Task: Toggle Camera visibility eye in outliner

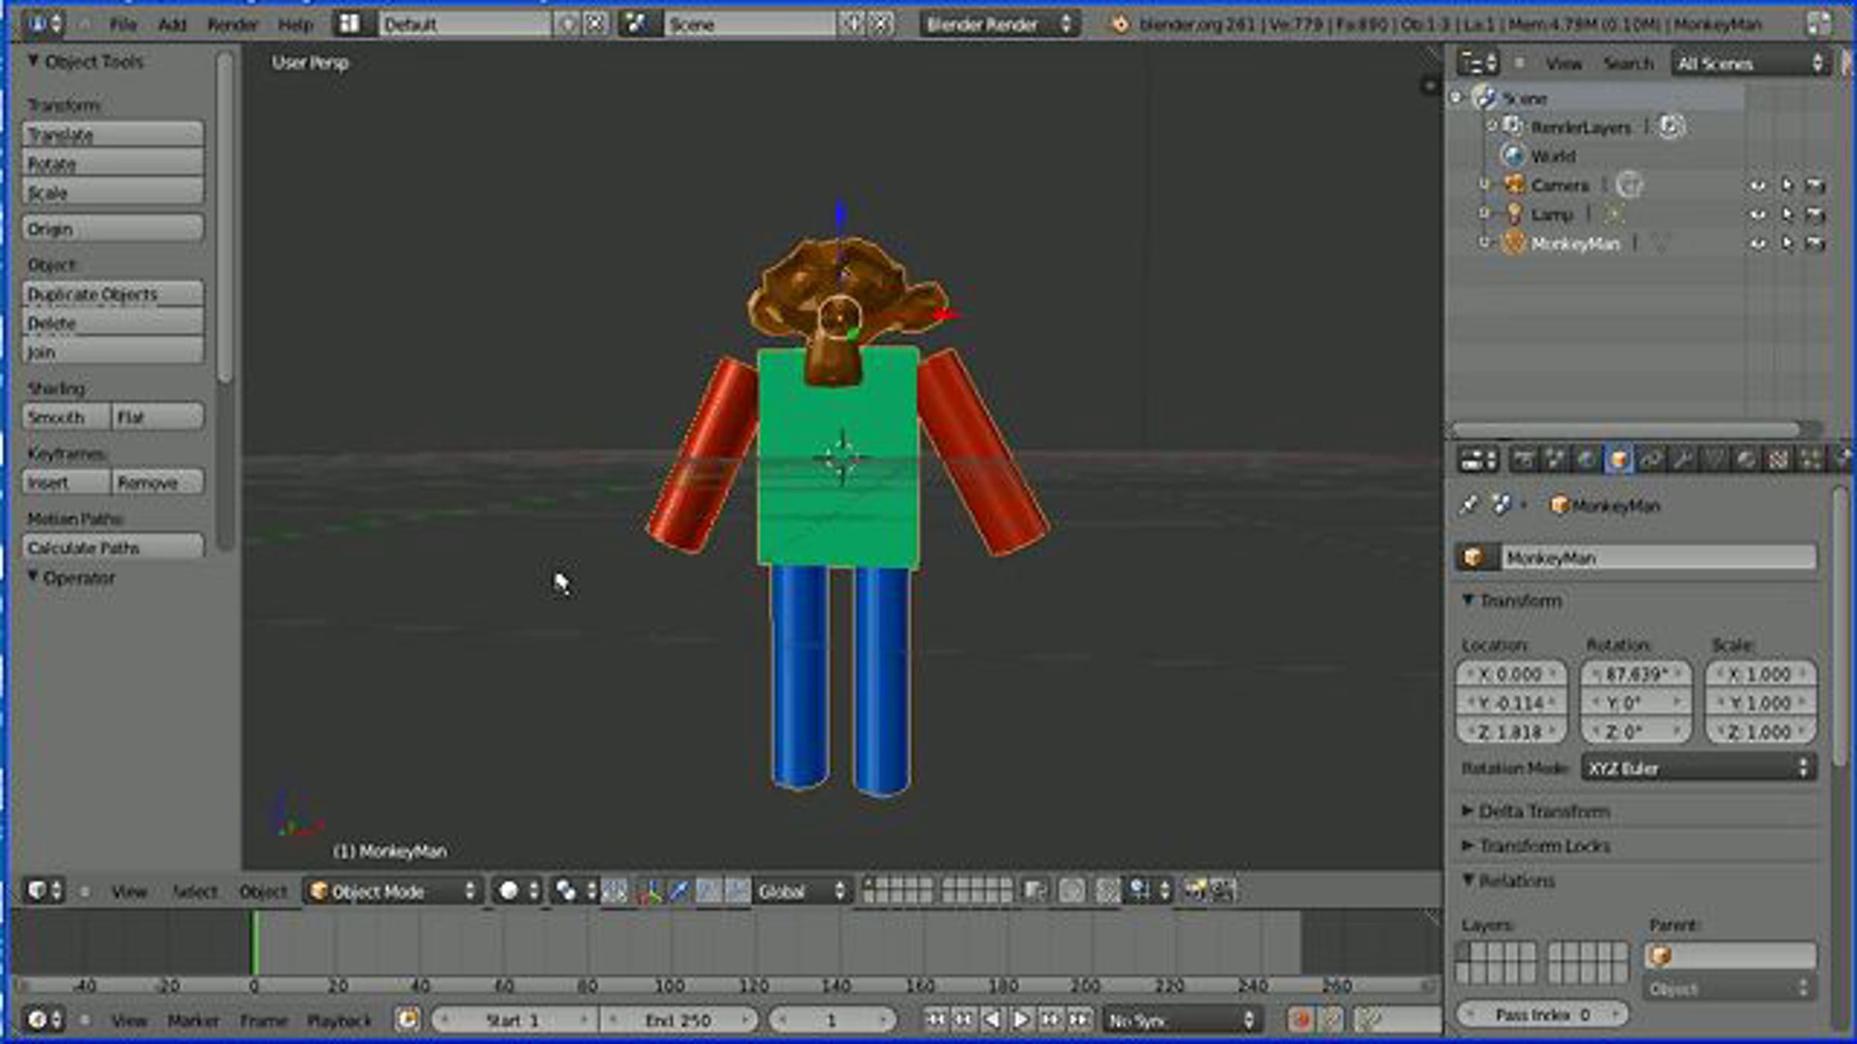Action: click(1757, 186)
